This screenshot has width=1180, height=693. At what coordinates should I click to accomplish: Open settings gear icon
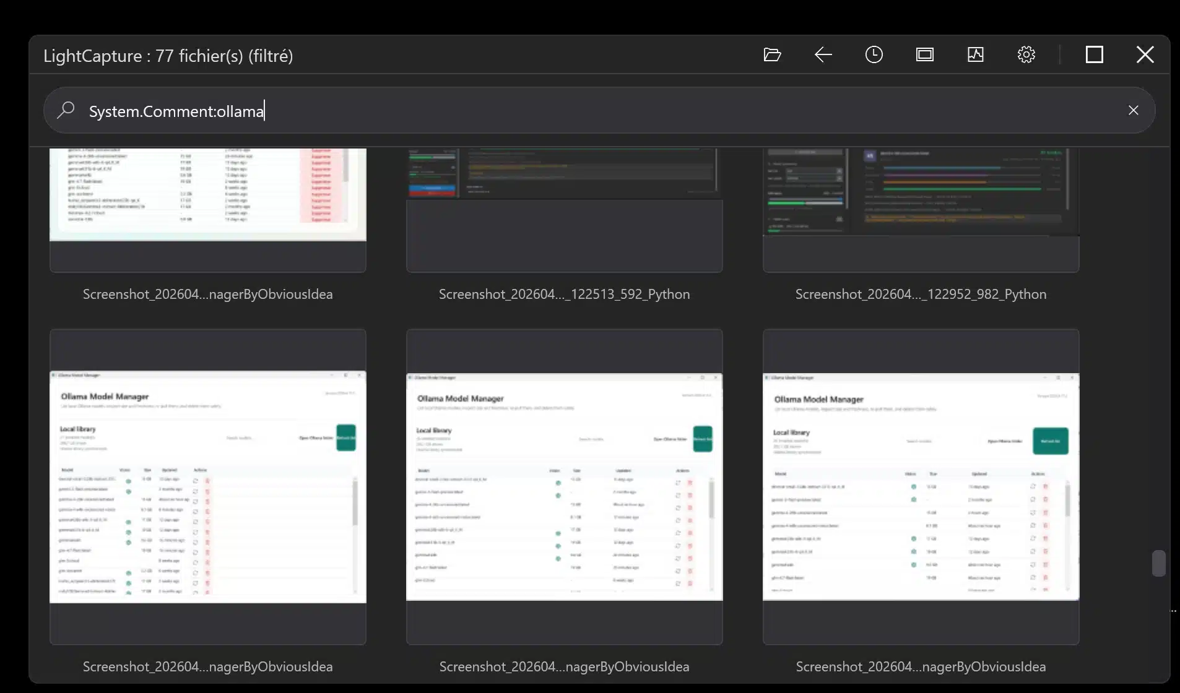point(1026,55)
